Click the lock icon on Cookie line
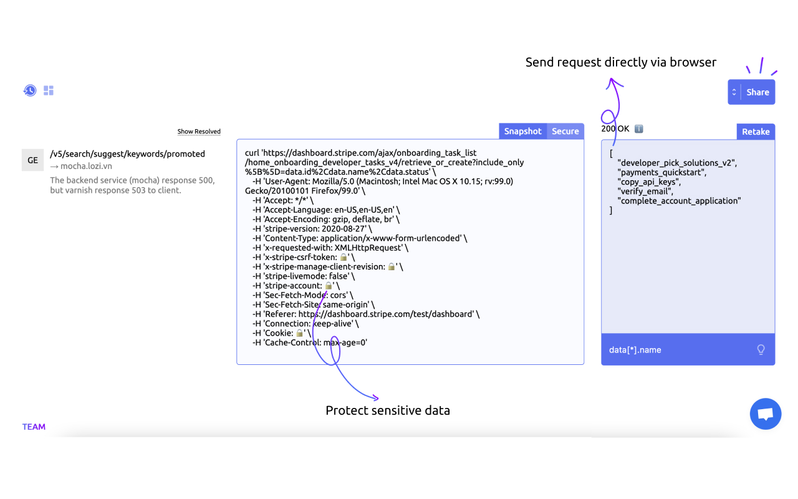This screenshot has height=499, width=798. tap(299, 333)
